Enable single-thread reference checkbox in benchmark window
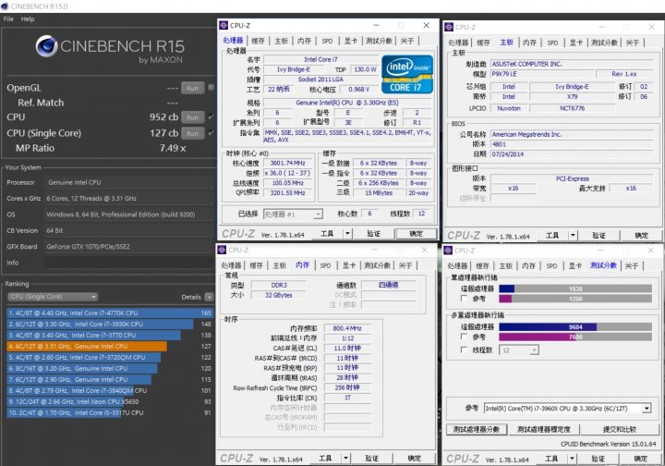This screenshot has width=665, height=466. 464,299
